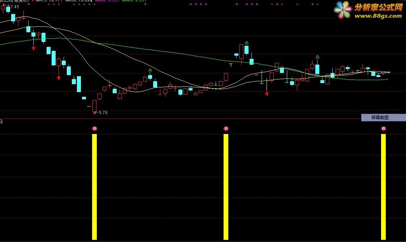This screenshot has width=406, height=242.
Task: Click pink signal marker above middle yellow bar
Action: click(226, 128)
